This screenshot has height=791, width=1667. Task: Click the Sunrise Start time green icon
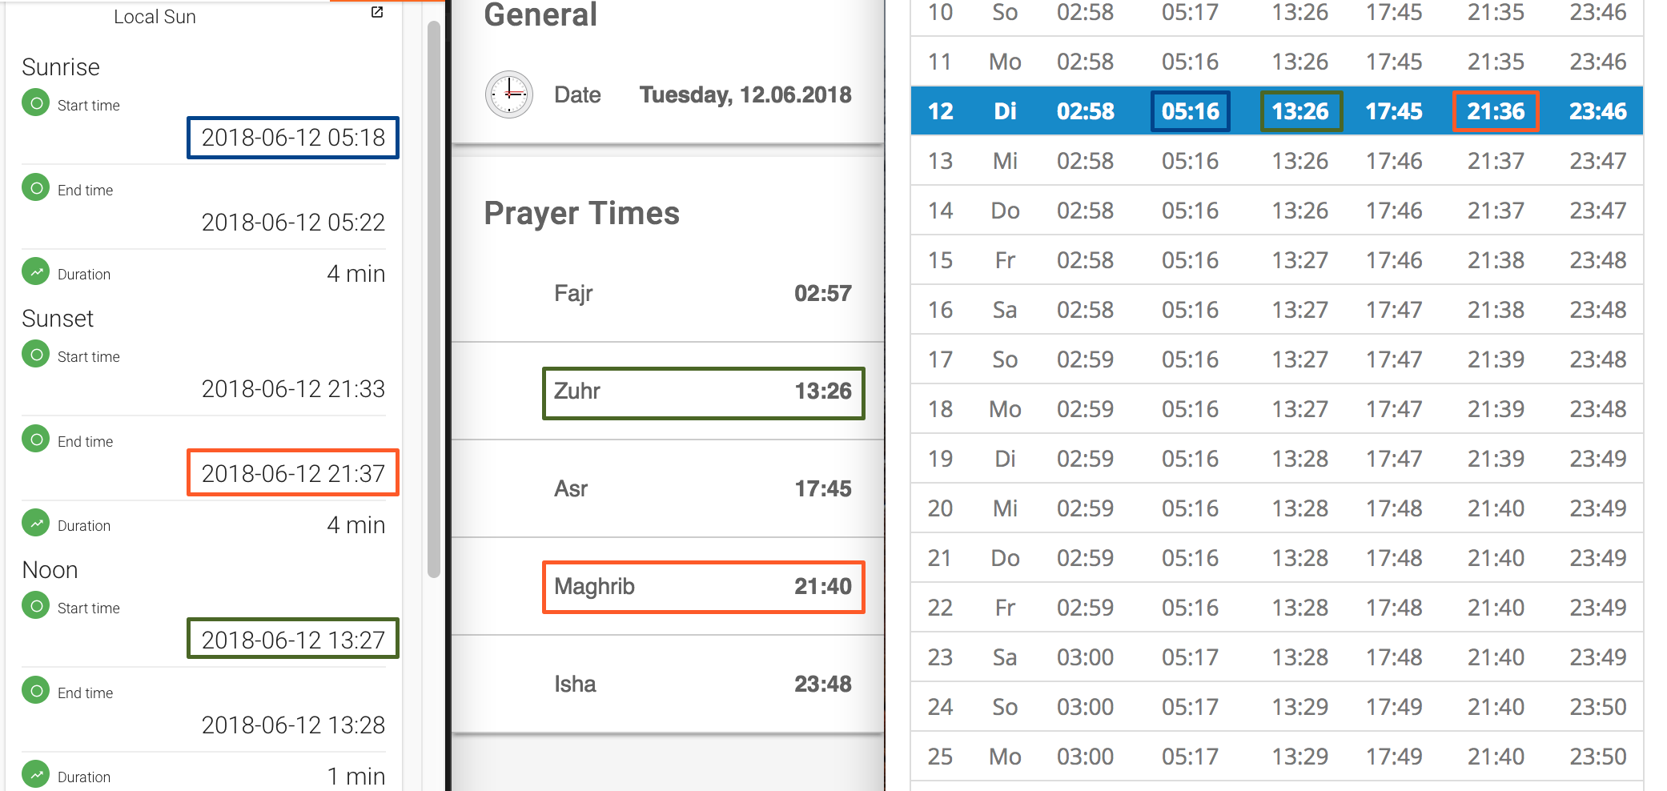[35, 104]
